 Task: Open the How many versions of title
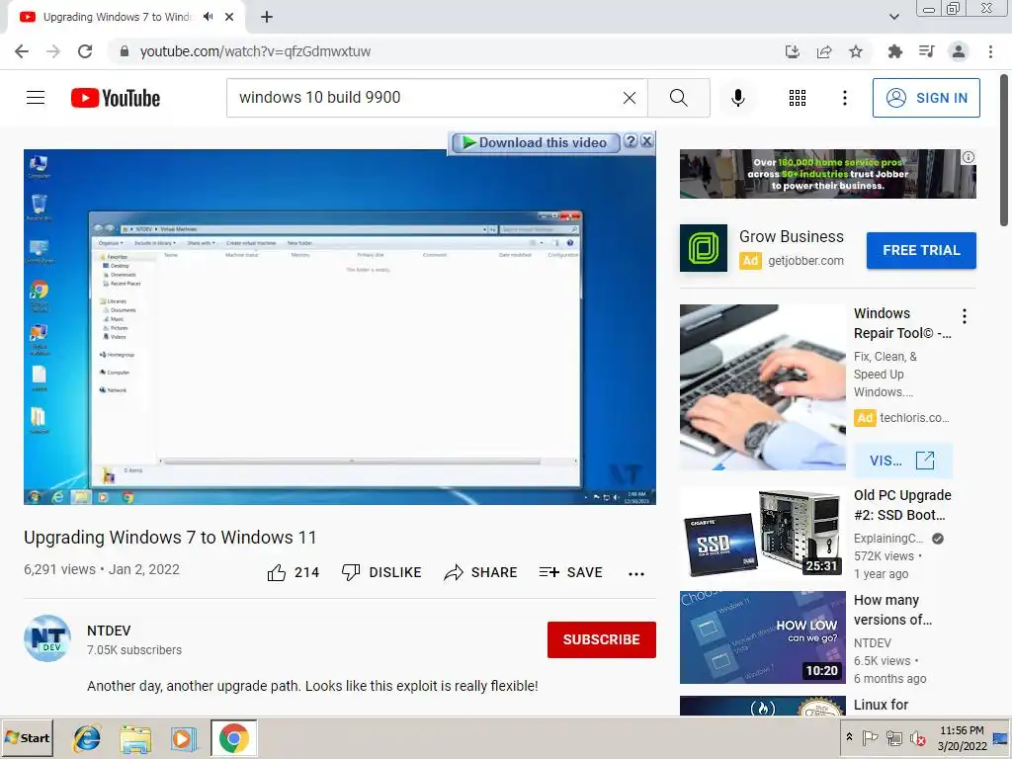(892, 610)
